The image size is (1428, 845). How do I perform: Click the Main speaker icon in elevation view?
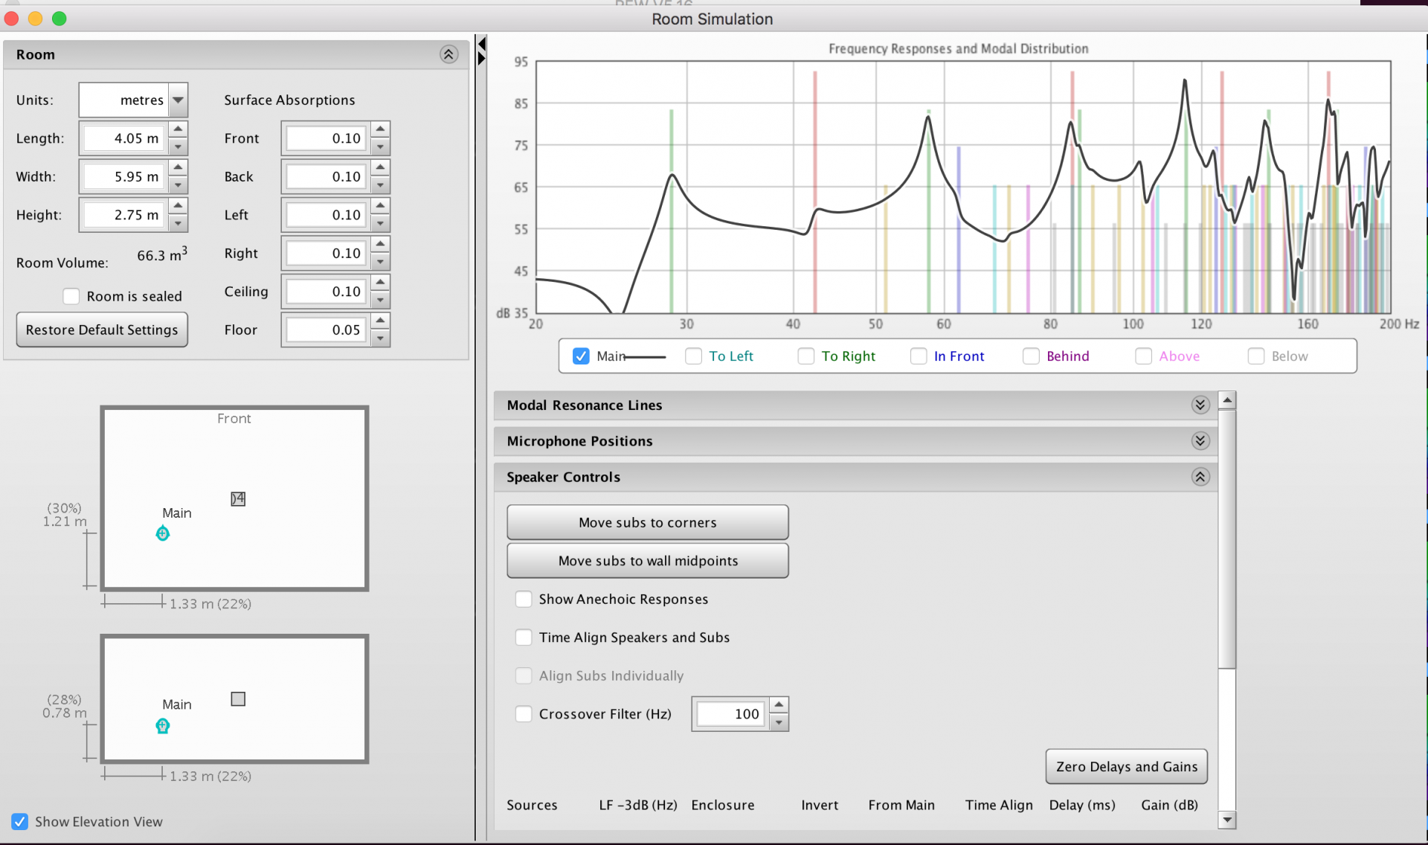coord(162,726)
